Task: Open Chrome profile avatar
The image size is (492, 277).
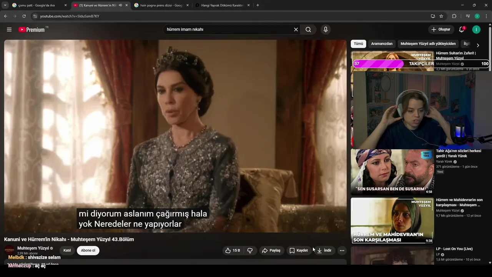Action: pos(477,16)
